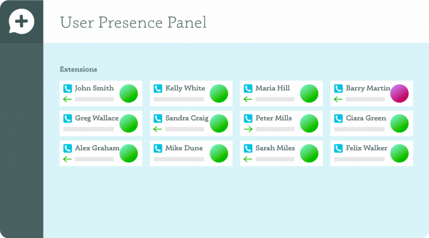Click Sarah Miles' incoming call arrow
The width and height of the screenshot is (429, 238).
pyautogui.click(x=248, y=159)
